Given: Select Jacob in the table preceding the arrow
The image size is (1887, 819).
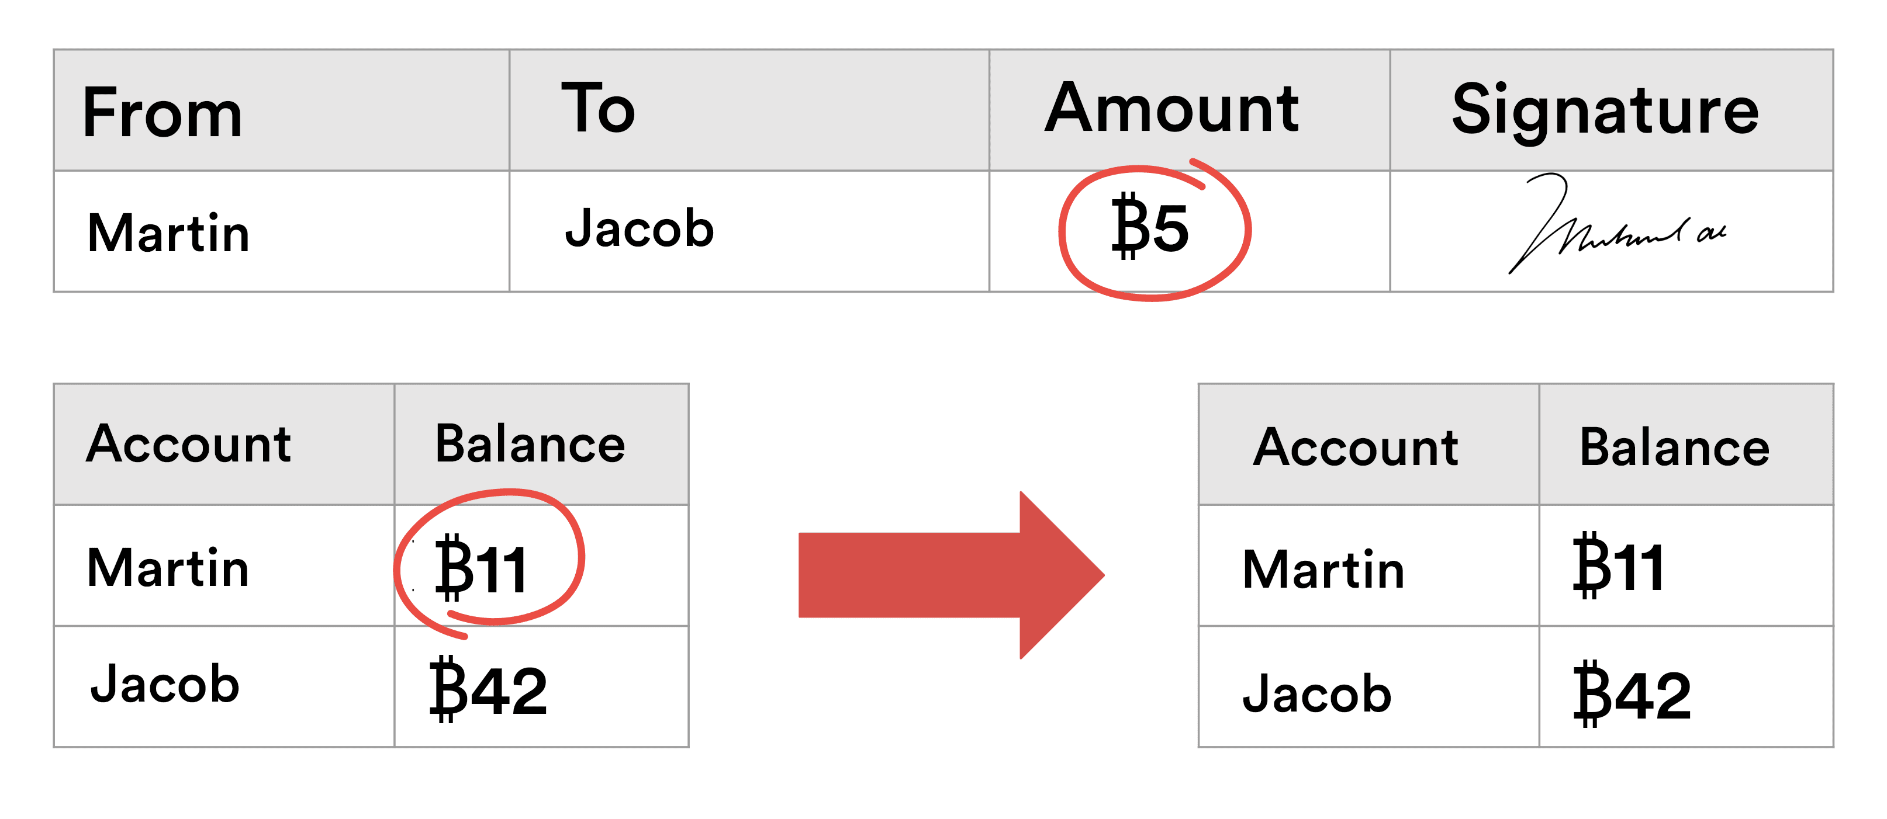Looking at the screenshot, I should click(165, 685).
